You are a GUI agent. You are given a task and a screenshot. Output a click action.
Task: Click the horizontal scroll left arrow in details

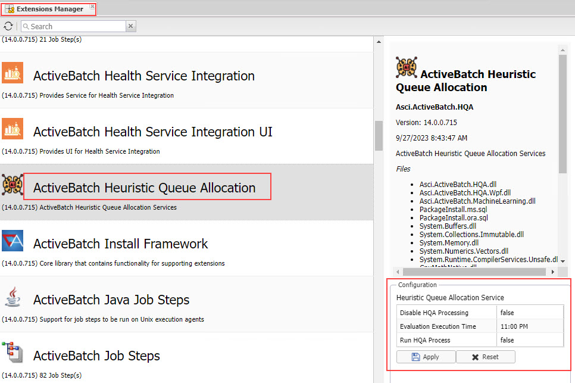pyautogui.click(x=398, y=272)
